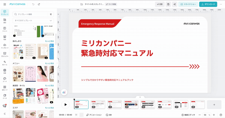Open the 写真 photos sidebar tab

tap(5, 38)
